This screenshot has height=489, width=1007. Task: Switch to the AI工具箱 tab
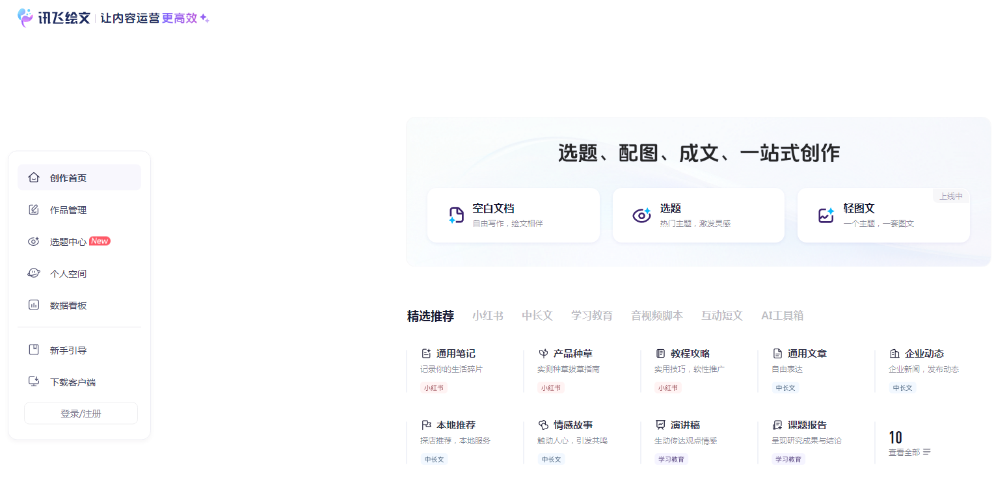coord(782,315)
